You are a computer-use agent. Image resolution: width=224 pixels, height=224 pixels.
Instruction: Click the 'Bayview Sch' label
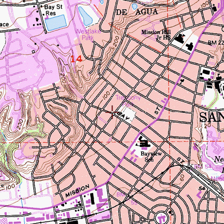pyautogui.click(x=151, y=157)
